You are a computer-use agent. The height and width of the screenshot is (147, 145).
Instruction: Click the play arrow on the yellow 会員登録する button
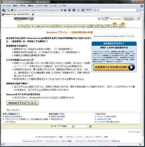(131, 67)
